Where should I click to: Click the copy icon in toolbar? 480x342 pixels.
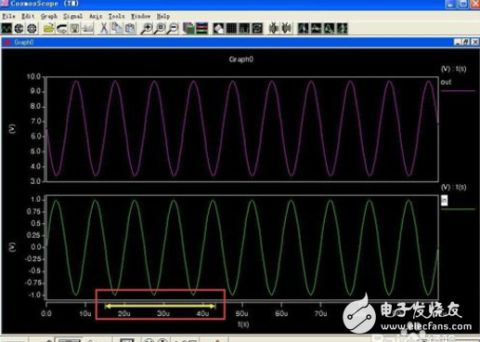point(117,29)
